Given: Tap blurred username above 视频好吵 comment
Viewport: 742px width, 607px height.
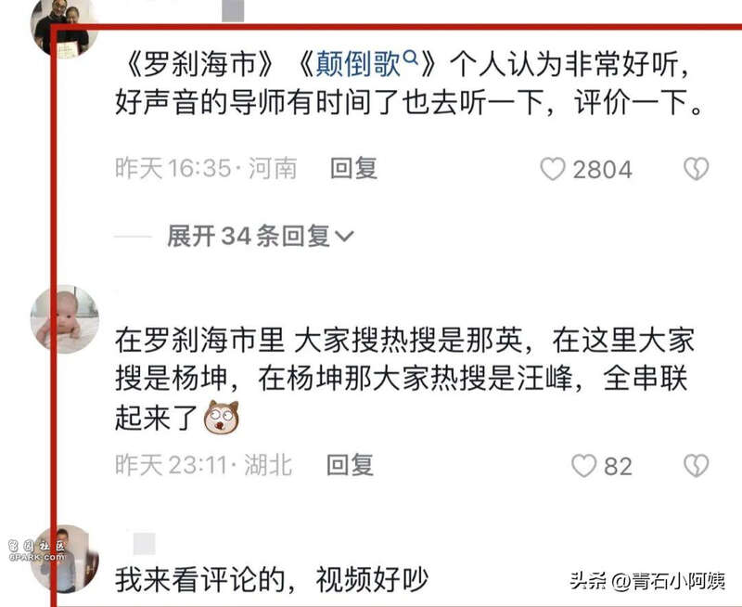Looking at the screenshot, I should click(145, 543).
